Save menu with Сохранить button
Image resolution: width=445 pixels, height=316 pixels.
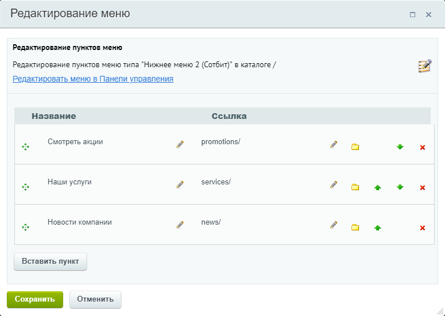pyautogui.click(x=35, y=299)
